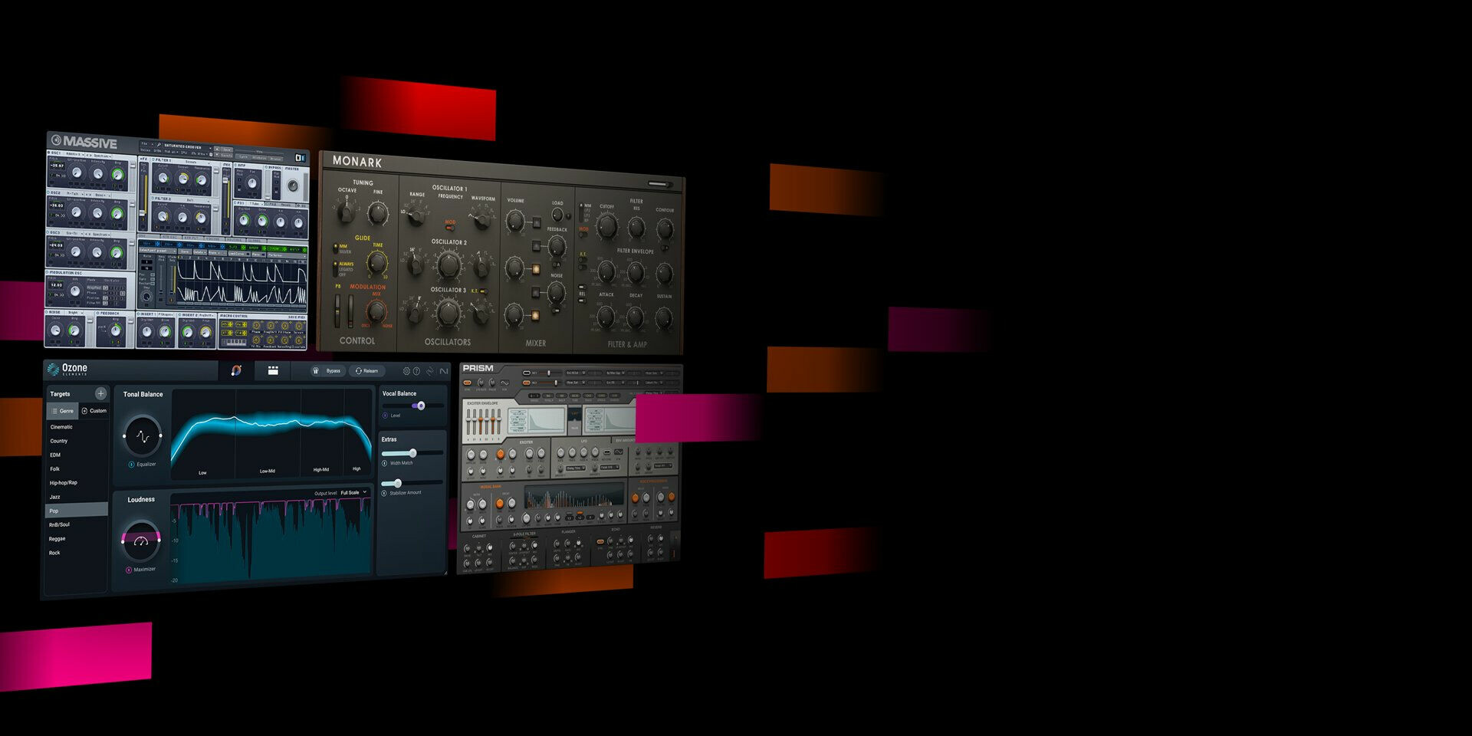Screen dimensions: 1472x736
Task: Open Massive preset name dropdown Saturated Groover
Action: (x=187, y=147)
